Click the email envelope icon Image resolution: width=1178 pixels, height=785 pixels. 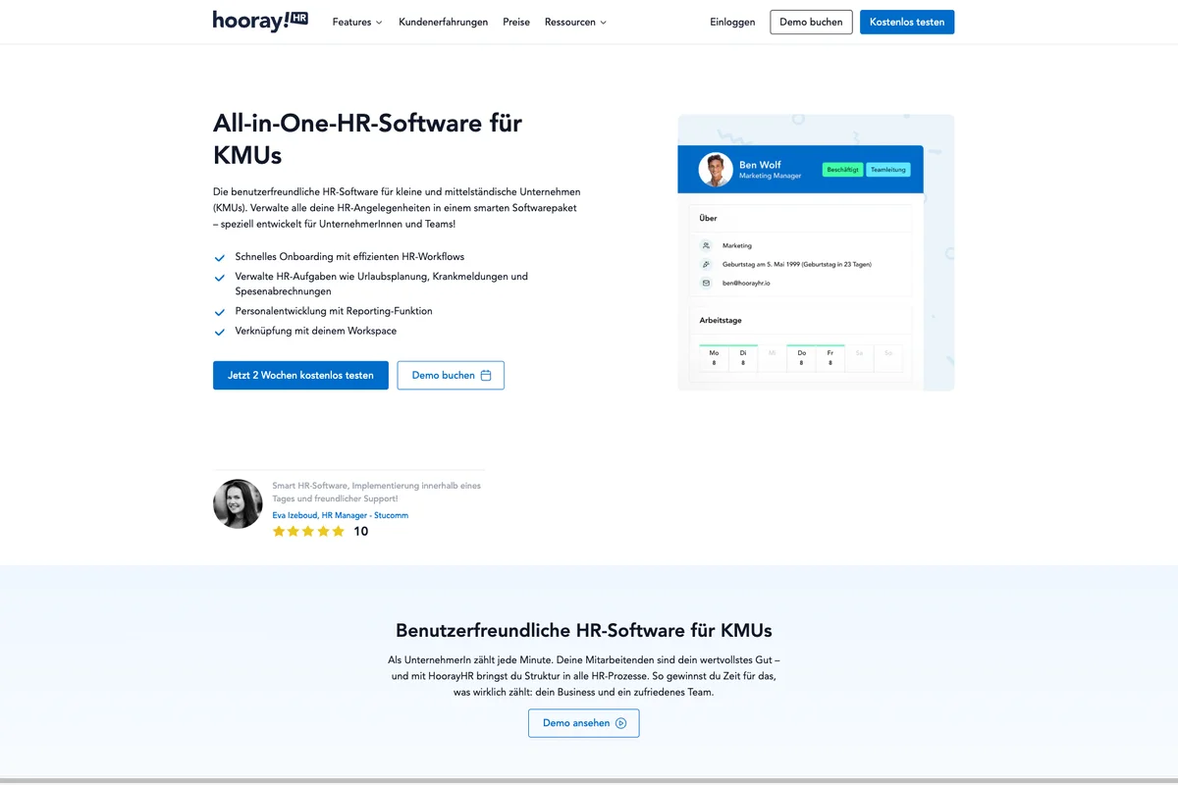[x=705, y=283]
